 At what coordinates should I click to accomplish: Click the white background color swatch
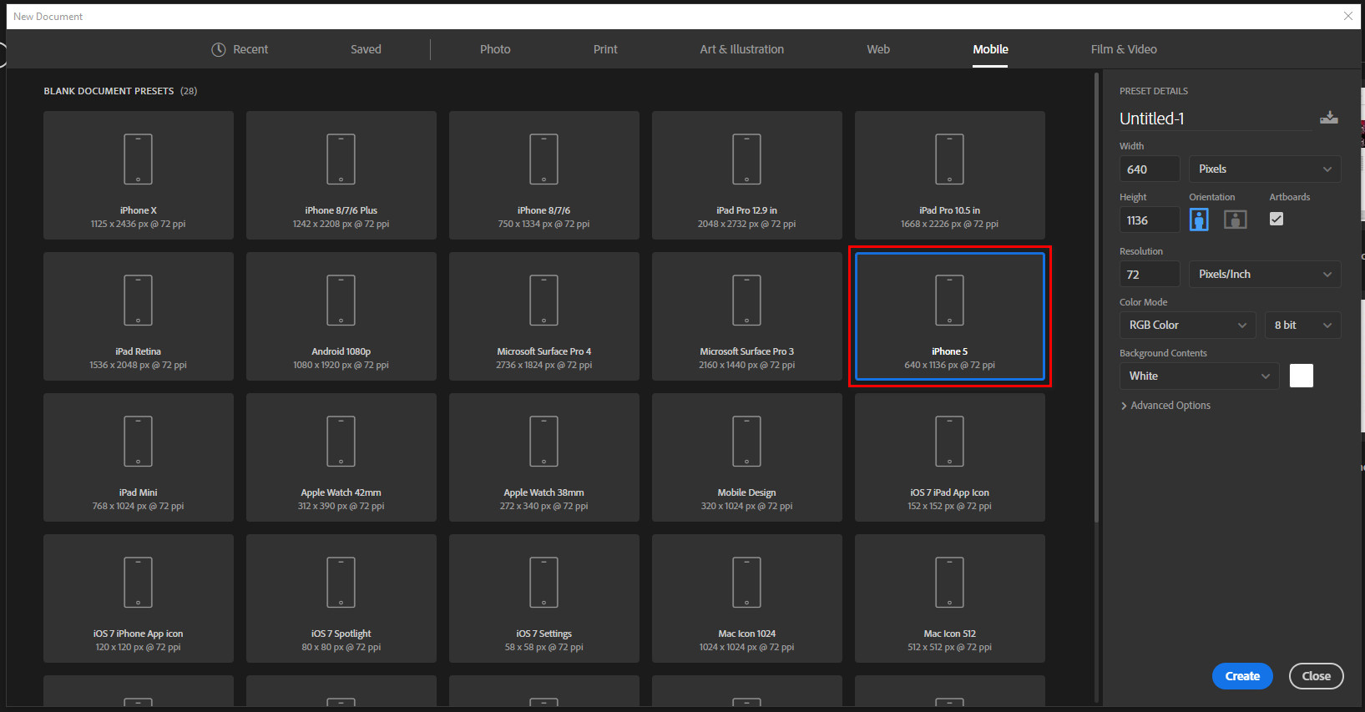1302,376
